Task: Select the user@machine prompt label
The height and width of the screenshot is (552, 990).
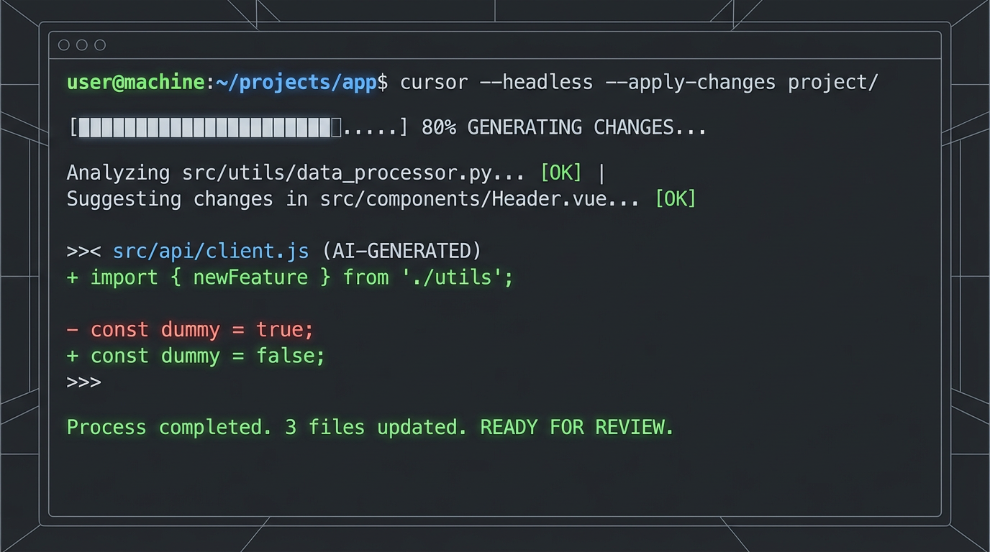Action: coord(135,82)
